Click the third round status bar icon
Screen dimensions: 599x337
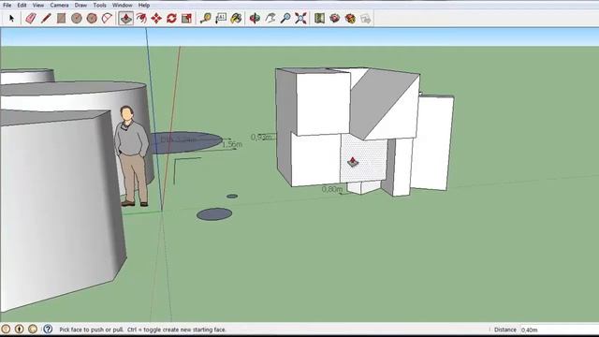pyautogui.click(x=33, y=329)
